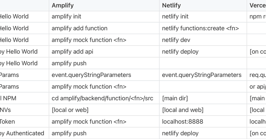Select the '[local or web]' cell
The width and height of the screenshot is (266, 139).
(x=104, y=110)
